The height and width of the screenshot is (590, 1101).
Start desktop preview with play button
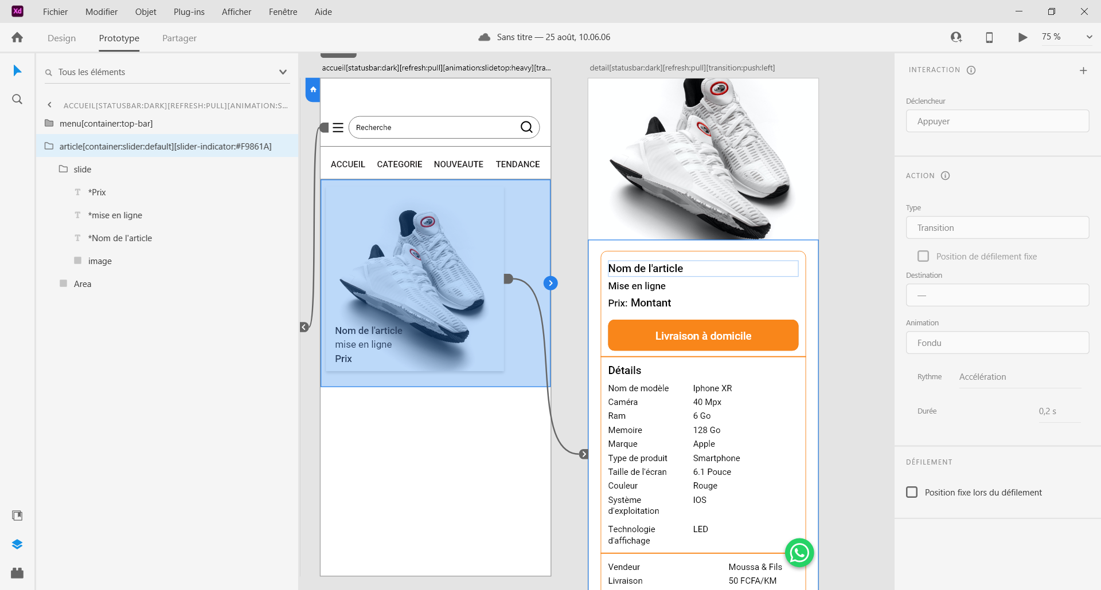tap(1022, 37)
